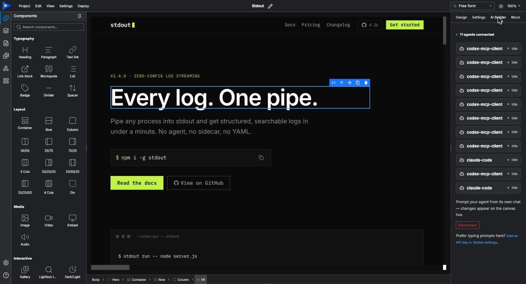Select the 50/50 column layout
This screenshot has height=284, width=526.
tap(25, 145)
